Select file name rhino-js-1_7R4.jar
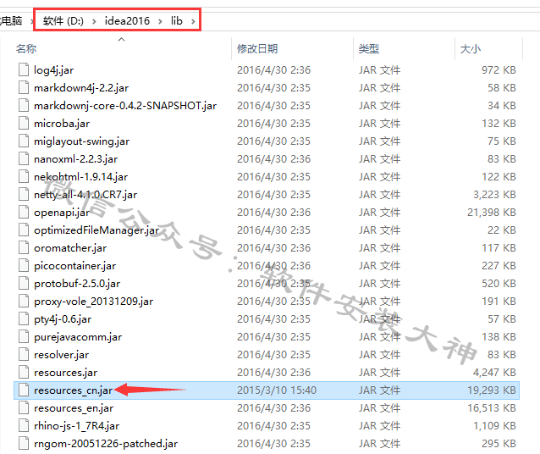The width and height of the screenshot is (540, 454). (x=77, y=426)
